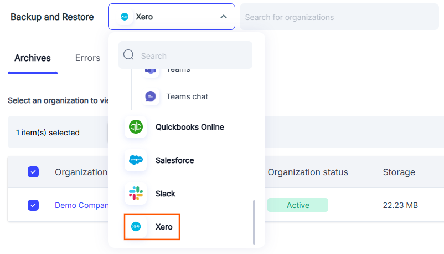Click the 1 item(s) selected label
Screen dimensions: 444x254
[48, 133]
